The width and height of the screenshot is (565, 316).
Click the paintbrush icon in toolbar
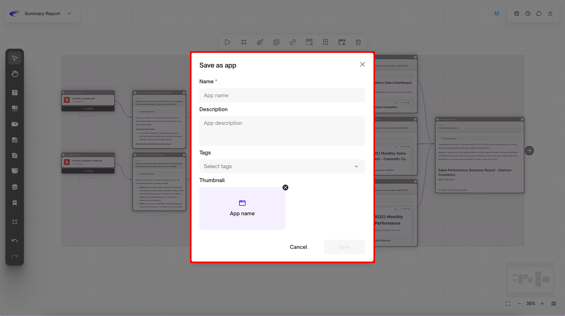pos(260,42)
